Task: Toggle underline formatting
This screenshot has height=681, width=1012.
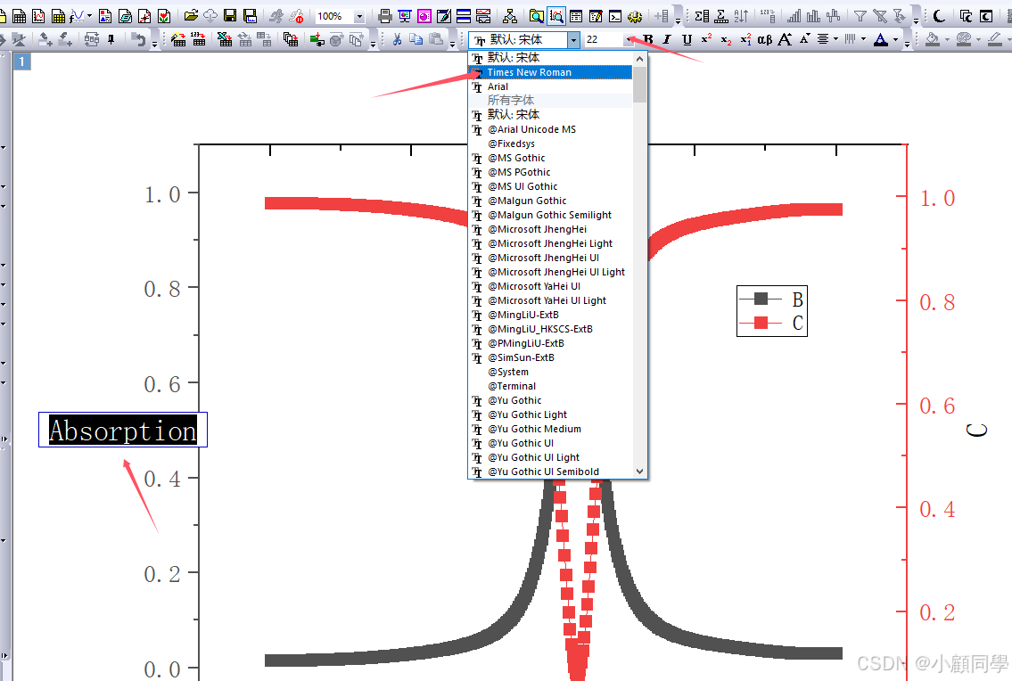Action: coord(687,39)
